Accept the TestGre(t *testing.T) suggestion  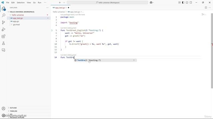[105, 60]
